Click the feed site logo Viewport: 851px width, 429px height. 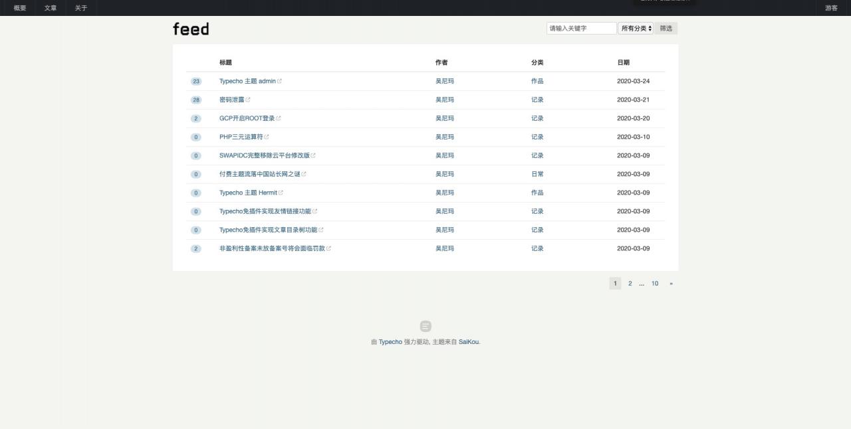[x=191, y=29]
